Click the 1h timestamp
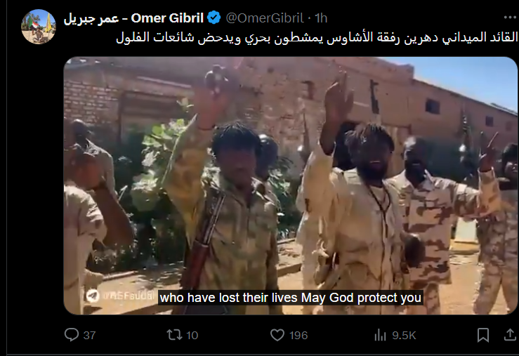The width and height of the screenshot is (519, 356). click(x=321, y=18)
